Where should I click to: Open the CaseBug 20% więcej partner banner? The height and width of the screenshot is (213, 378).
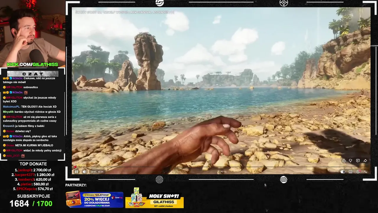(x=94, y=199)
